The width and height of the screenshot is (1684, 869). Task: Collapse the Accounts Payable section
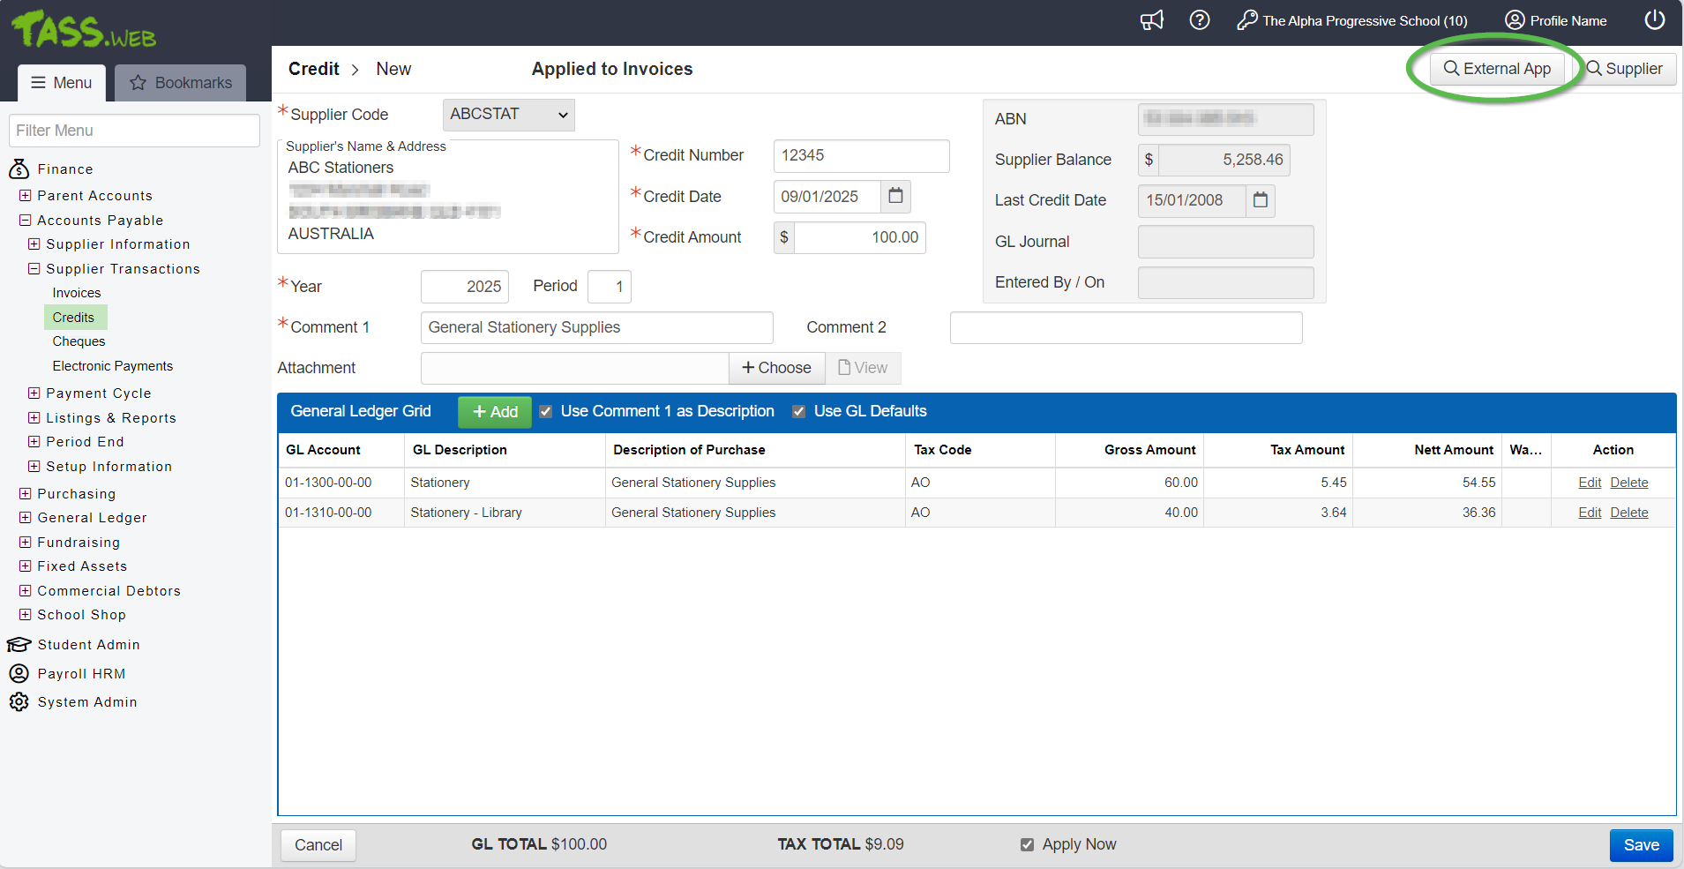tap(26, 221)
